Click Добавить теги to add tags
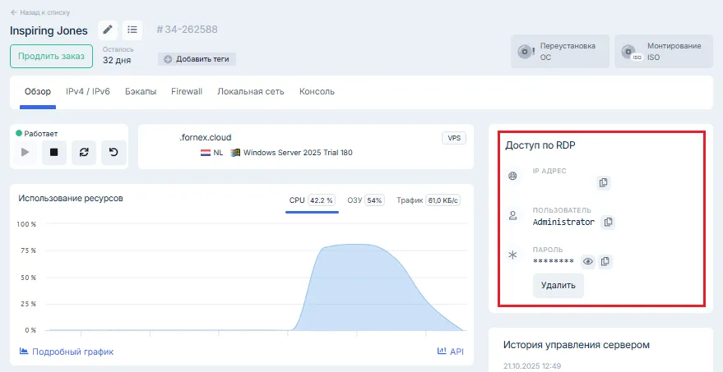The width and height of the screenshot is (723, 372). click(197, 59)
